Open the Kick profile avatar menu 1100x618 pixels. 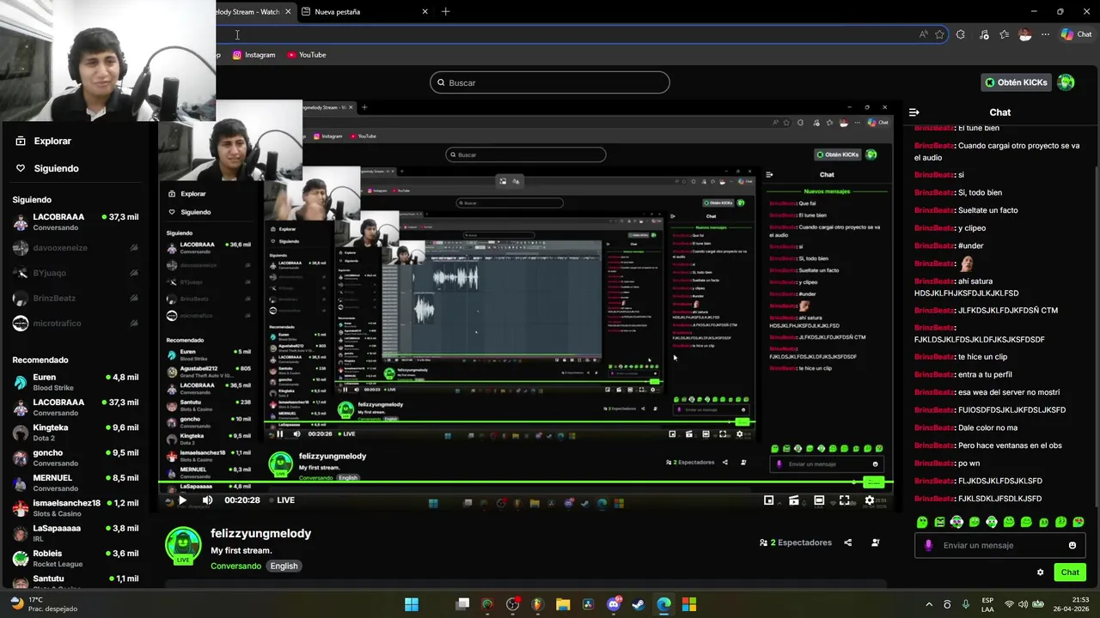point(1066,82)
